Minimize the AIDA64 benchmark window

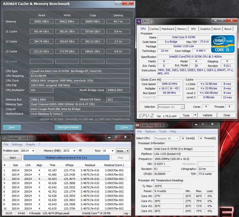tap(118, 3)
